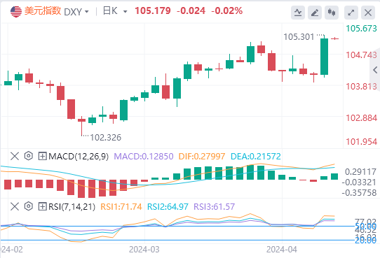Expand the RSI indicator pane

click(x=42, y=206)
